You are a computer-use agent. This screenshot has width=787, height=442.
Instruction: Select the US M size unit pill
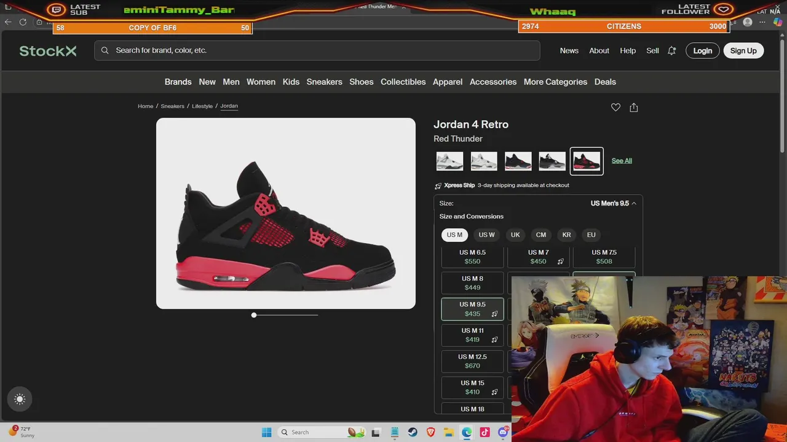(x=455, y=235)
